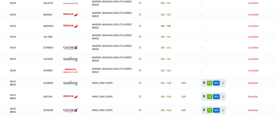Click the Avianca logo for AVA6007
277x120 pixels.
coord(70,70)
